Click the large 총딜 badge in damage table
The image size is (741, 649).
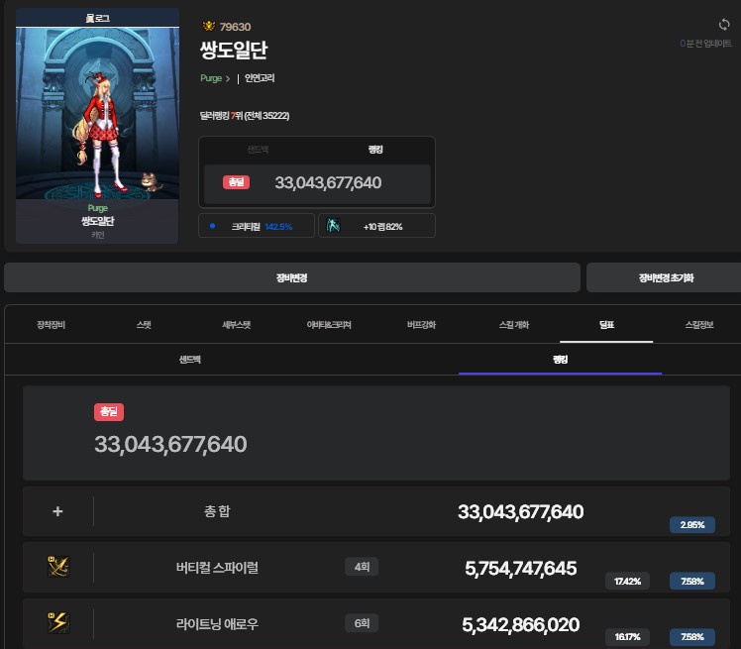(109, 411)
